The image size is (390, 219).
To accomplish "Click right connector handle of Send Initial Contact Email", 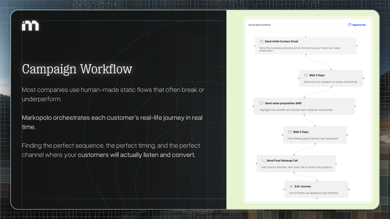I will pyautogui.click(x=357, y=46).
